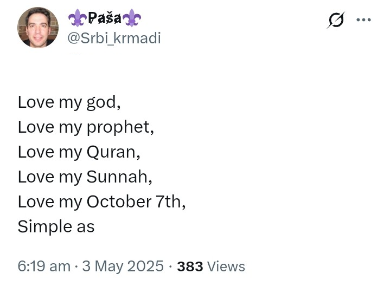Click the 383 view count number
The image size is (390, 293).
pyautogui.click(x=190, y=266)
